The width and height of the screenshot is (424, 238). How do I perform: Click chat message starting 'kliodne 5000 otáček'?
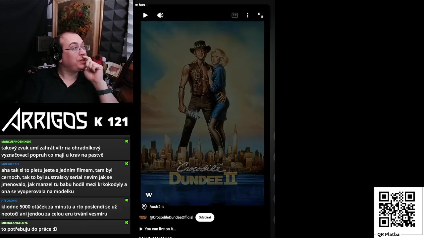coord(59,210)
